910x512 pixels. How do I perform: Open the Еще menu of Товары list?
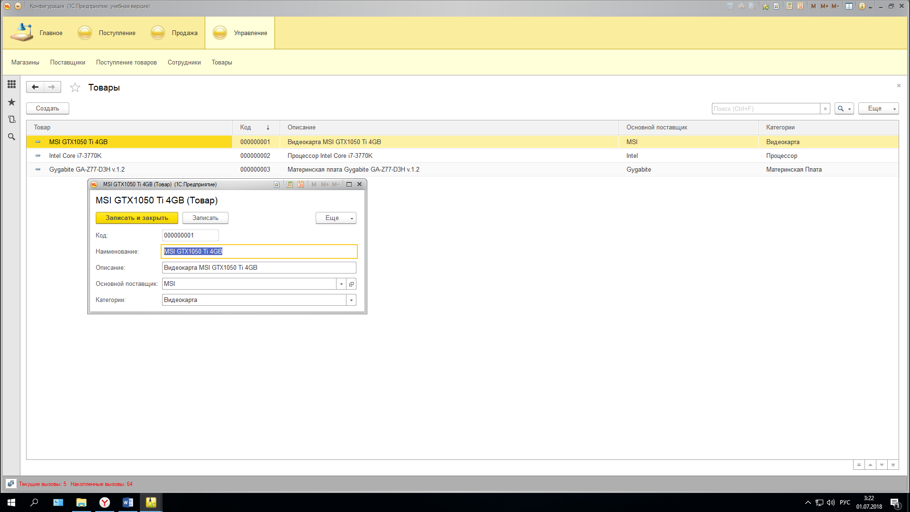878,109
